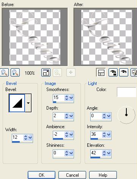Click the proof eye icon

(124, 72)
